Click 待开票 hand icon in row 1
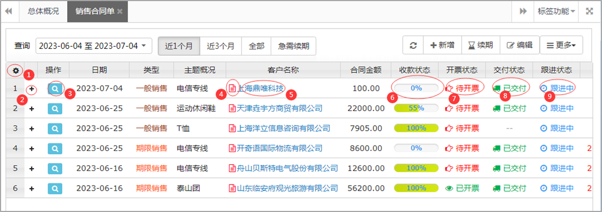Image resolution: width=602 pixels, height=212 pixels. point(449,88)
